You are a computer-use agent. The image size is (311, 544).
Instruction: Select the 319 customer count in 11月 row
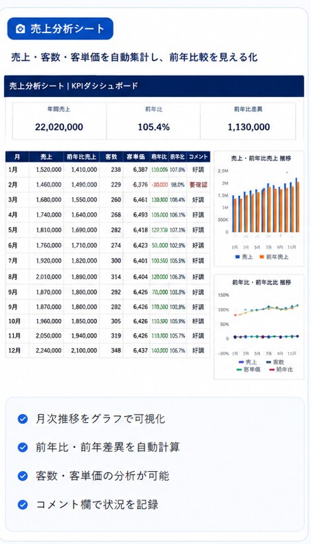[116, 336]
